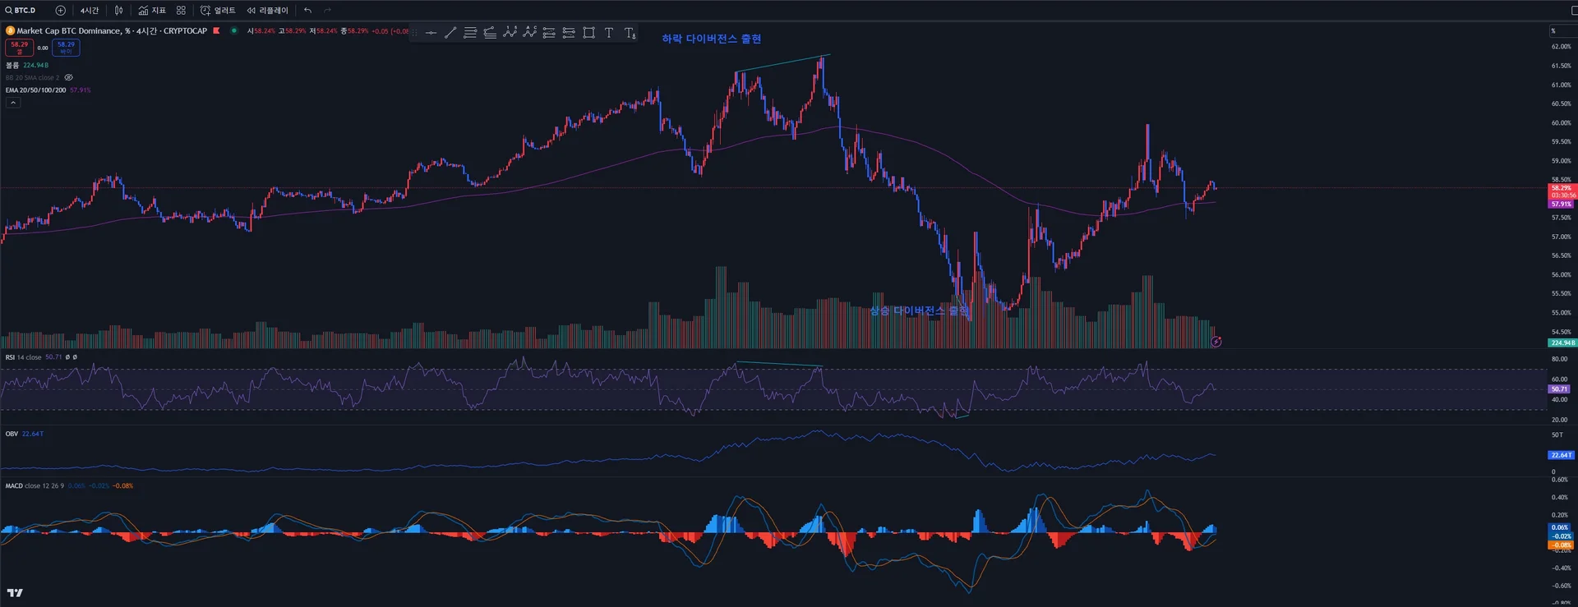The image size is (1578, 607).
Task: Open indicator templates grid icon
Action: tap(181, 11)
